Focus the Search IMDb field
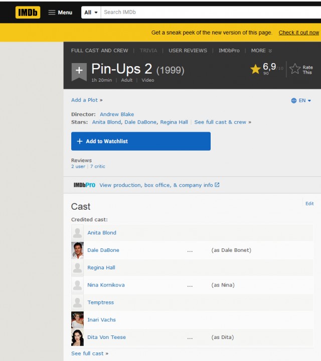This screenshot has height=361, width=321. point(211,12)
